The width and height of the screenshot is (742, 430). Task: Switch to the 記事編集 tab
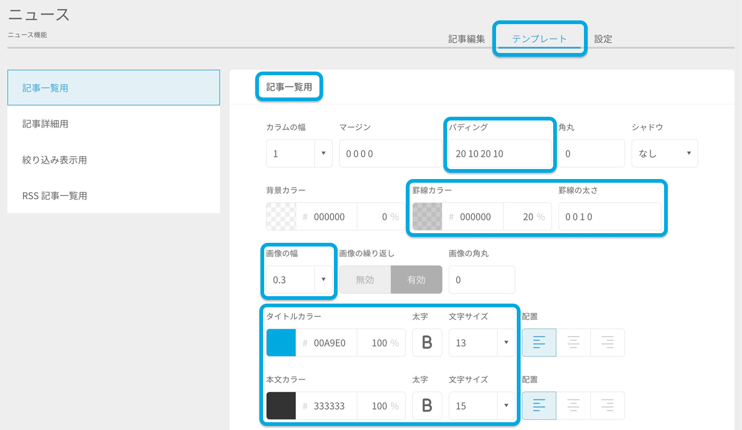(x=466, y=39)
